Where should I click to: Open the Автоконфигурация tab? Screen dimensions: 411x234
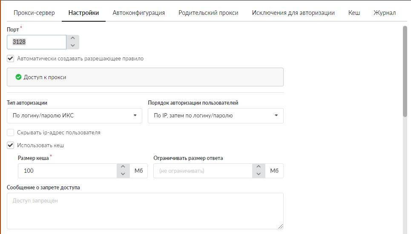click(138, 13)
